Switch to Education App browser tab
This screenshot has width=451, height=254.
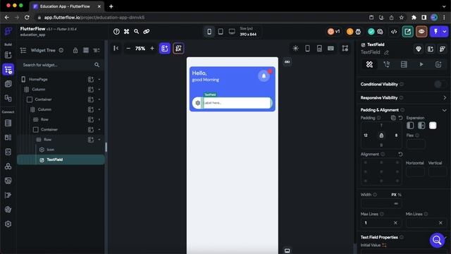tap(67, 6)
